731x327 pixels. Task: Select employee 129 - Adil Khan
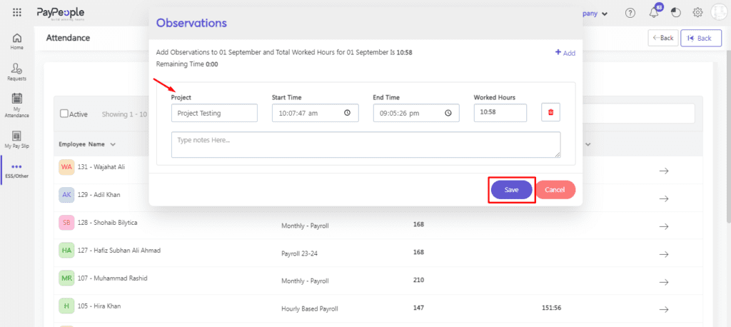(x=99, y=194)
